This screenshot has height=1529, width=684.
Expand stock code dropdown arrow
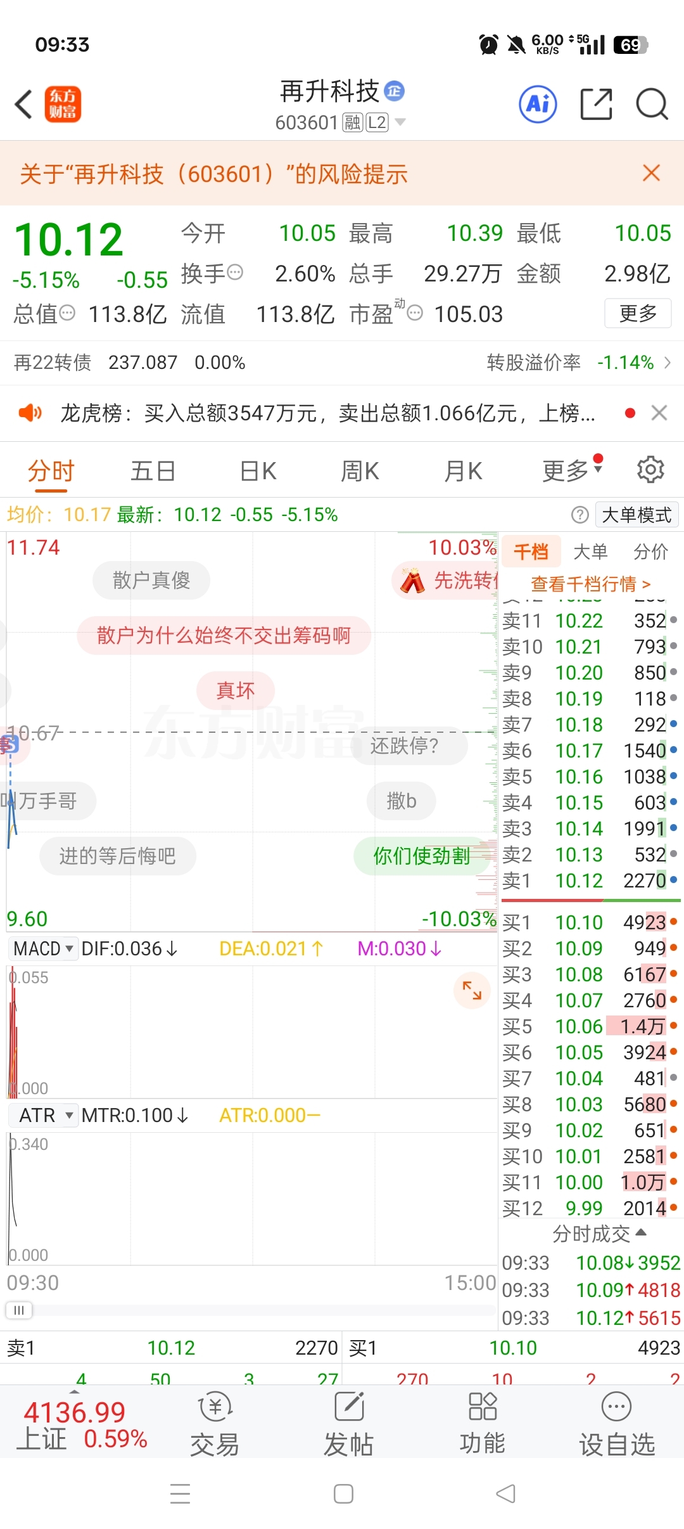tap(400, 122)
